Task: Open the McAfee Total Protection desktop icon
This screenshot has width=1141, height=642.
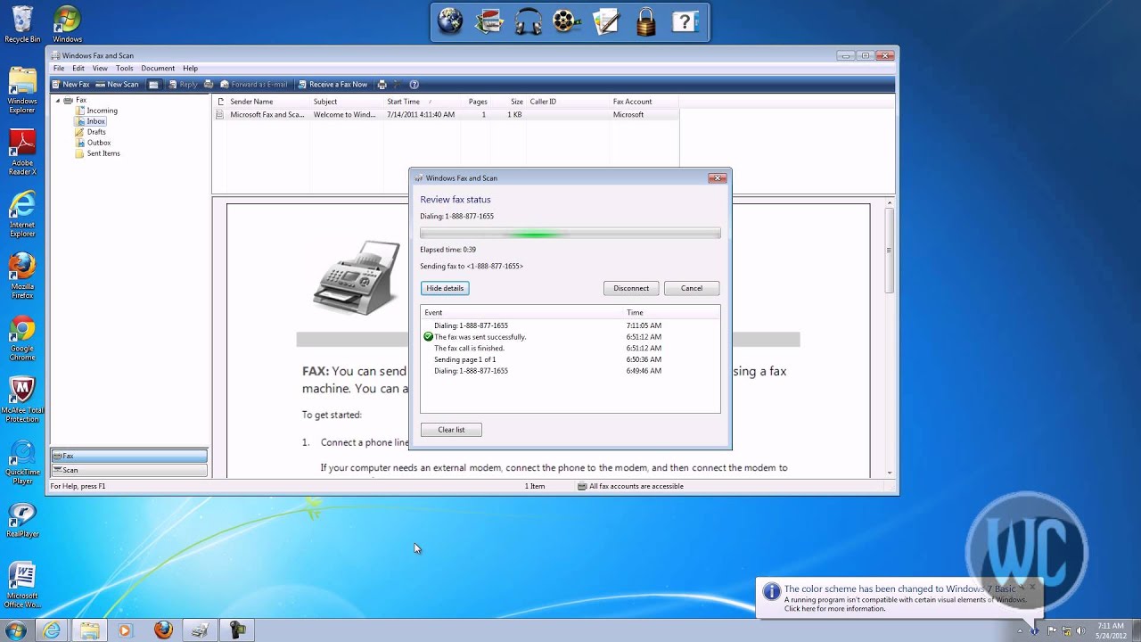Action: (x=22, y=399)
